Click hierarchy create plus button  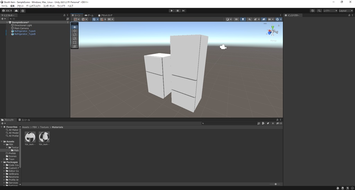3,19
